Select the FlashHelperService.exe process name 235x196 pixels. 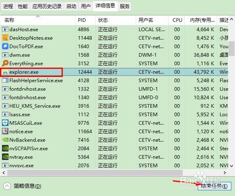pyautogui.click(x=36, y=81)
